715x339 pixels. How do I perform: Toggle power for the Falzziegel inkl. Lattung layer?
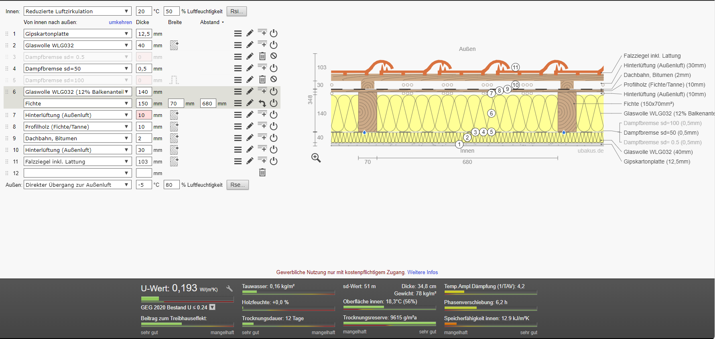click(x=274, y=161)
